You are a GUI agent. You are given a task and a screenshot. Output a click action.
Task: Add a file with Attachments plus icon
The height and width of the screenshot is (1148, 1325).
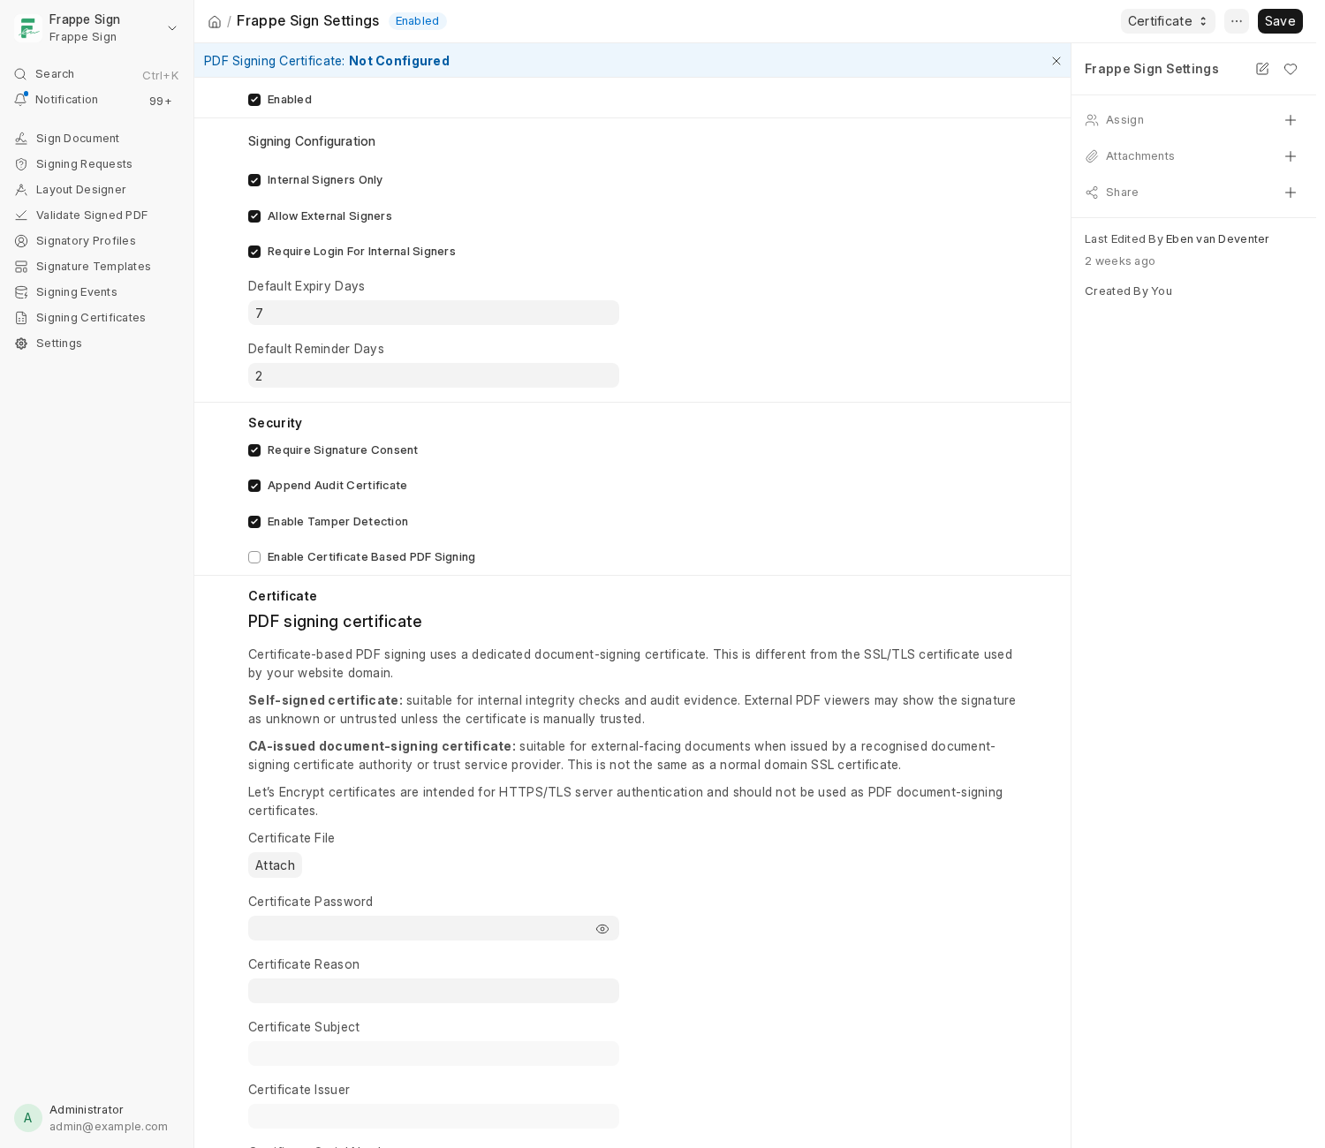[1291, 156]
